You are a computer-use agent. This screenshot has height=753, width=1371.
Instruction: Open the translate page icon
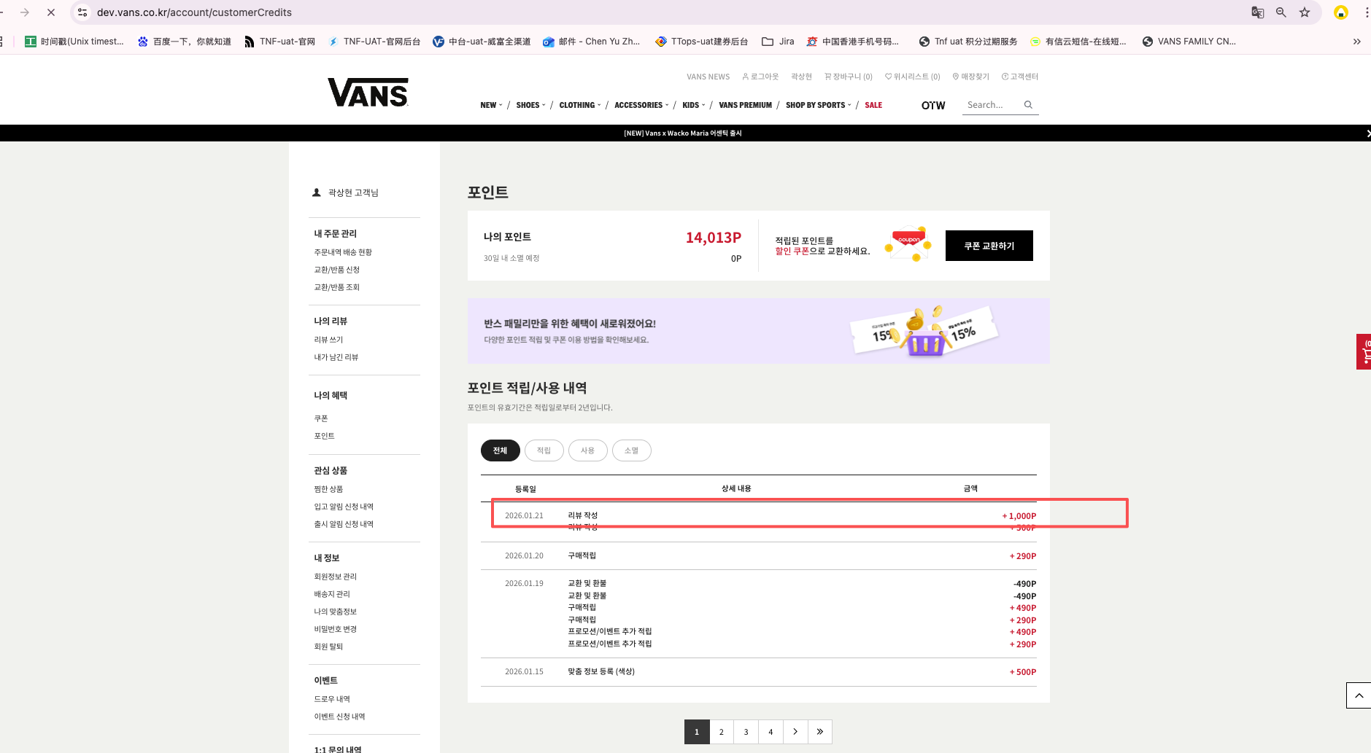(1257, 12)
